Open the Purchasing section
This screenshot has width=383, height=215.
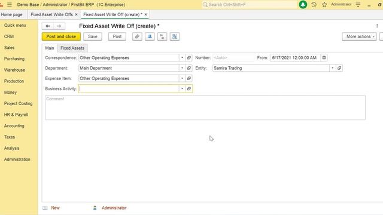(14, 59)
